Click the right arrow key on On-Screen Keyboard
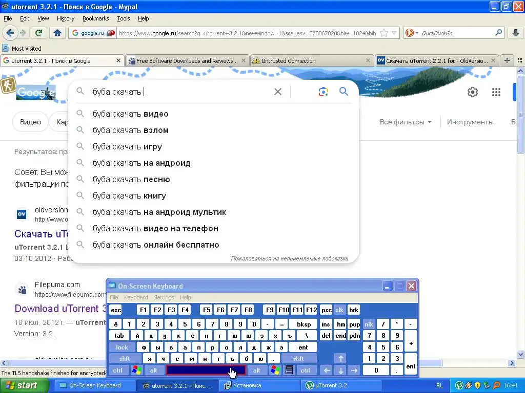This screenshot has height=393, width=525. 354,370
